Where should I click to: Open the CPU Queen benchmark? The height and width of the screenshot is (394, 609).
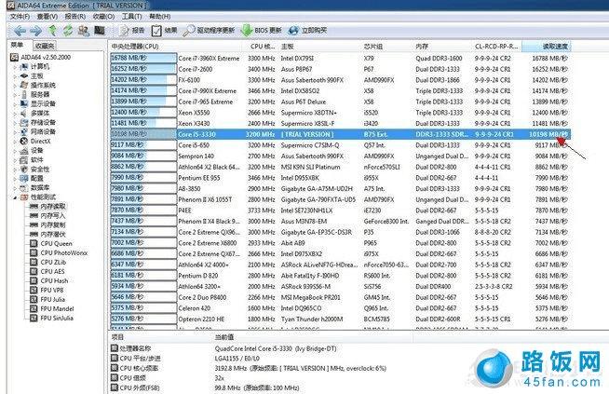pos(51,244)
